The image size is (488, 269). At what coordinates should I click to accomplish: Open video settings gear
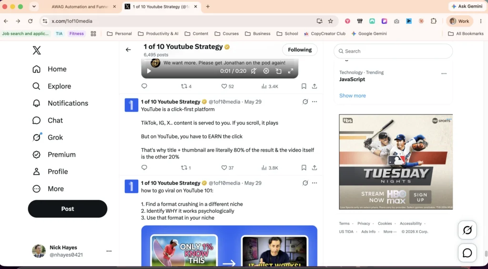click(266, 71)
